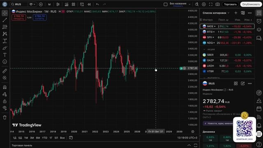Undo the last chart action
The width and height of the screenshot is (263, 148).
97,5
